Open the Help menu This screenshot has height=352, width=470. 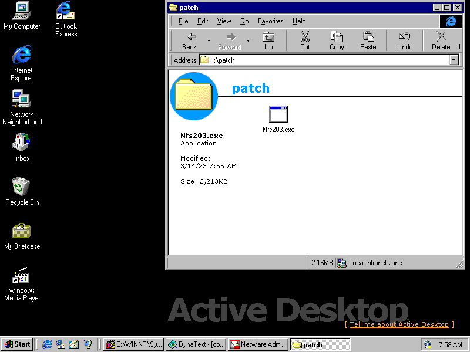coord(299,21)
